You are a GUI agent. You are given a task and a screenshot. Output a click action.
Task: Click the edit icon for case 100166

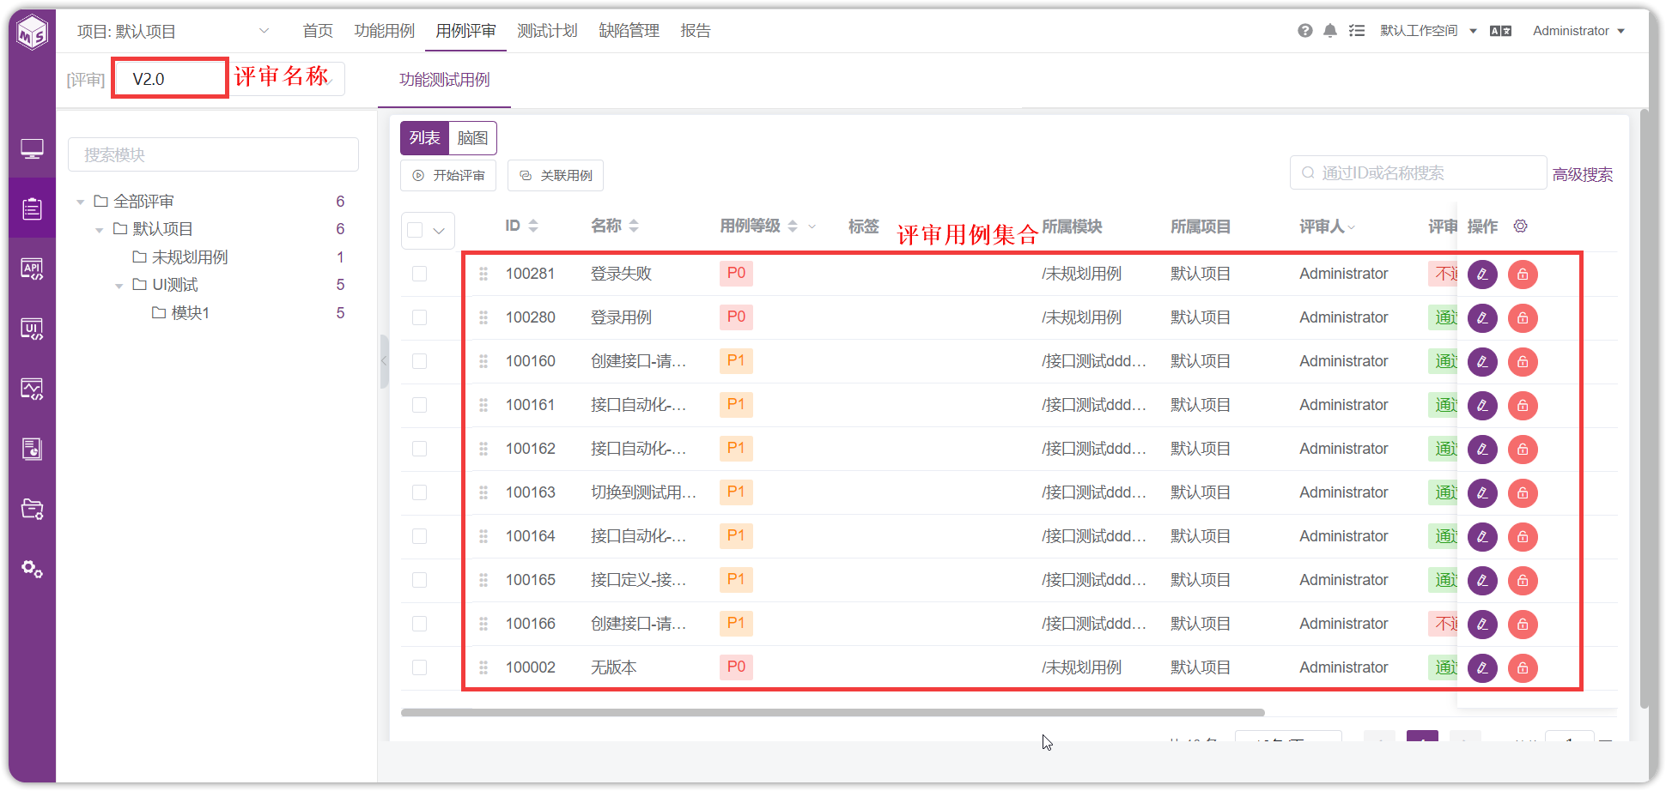click(x=1482, y=625)
